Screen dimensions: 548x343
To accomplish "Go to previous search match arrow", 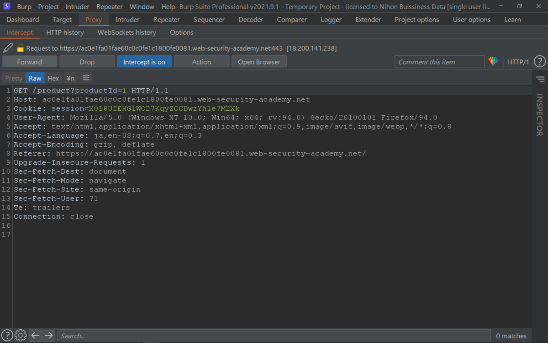I will [35, 335].
